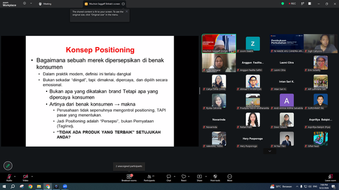Screen dimensions: 339x190
Task: Open Windows taskbar search
Action: (13, 186)
